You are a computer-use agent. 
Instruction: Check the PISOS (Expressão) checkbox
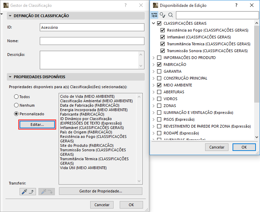tap(159, 119)
